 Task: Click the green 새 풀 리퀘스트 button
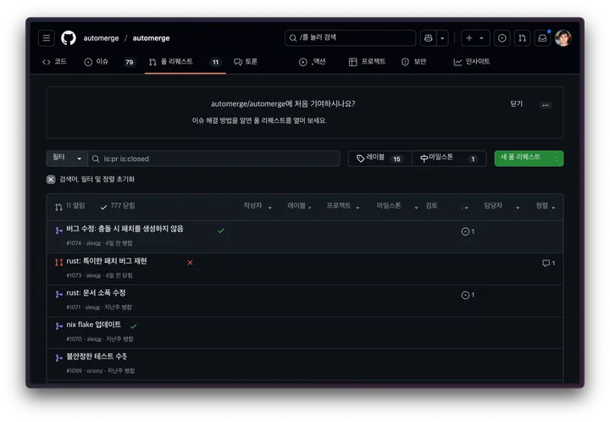[529, 158]
